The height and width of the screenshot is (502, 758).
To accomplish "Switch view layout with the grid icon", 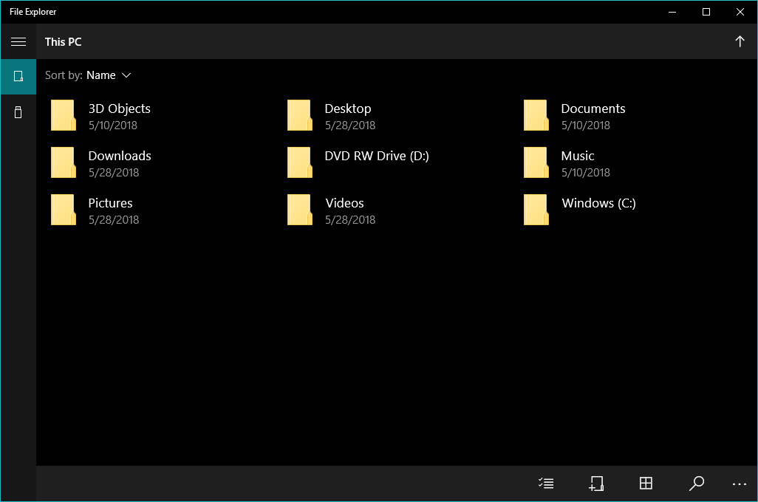I will point(646,484).
